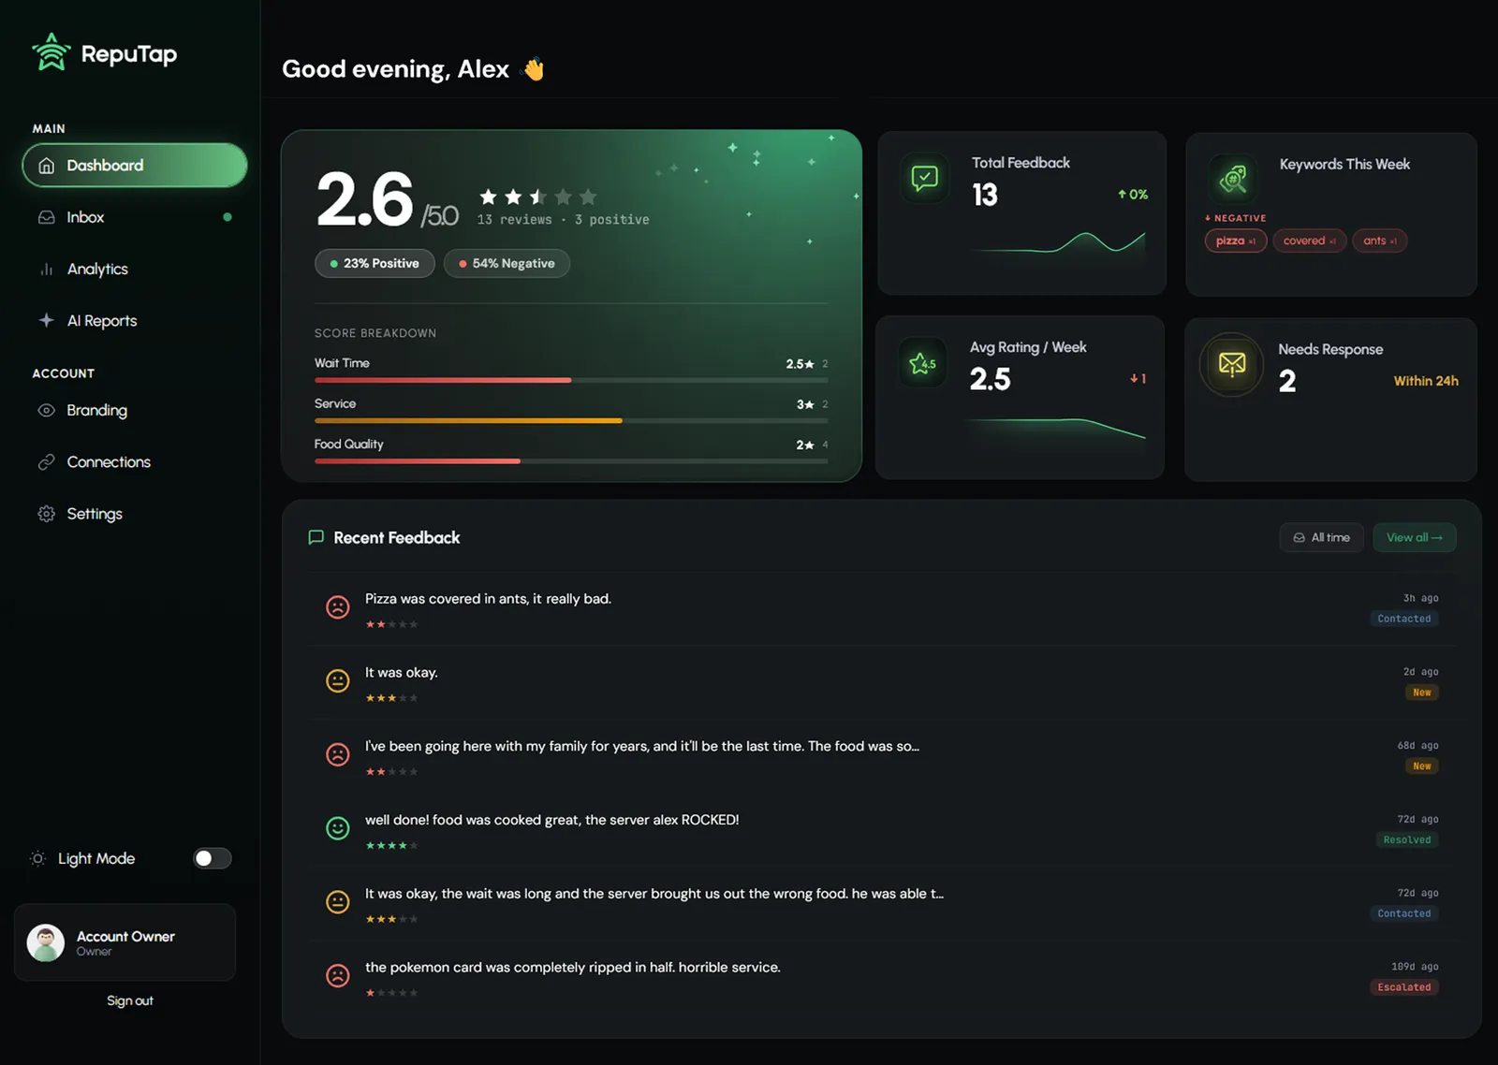The image size is (1498, 1065).
Task: Click the Total Feedback chat-check icon
Action: tap(924, 178)
